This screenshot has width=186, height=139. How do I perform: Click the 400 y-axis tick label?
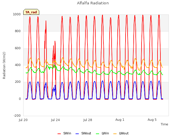(x=18, y=65)
